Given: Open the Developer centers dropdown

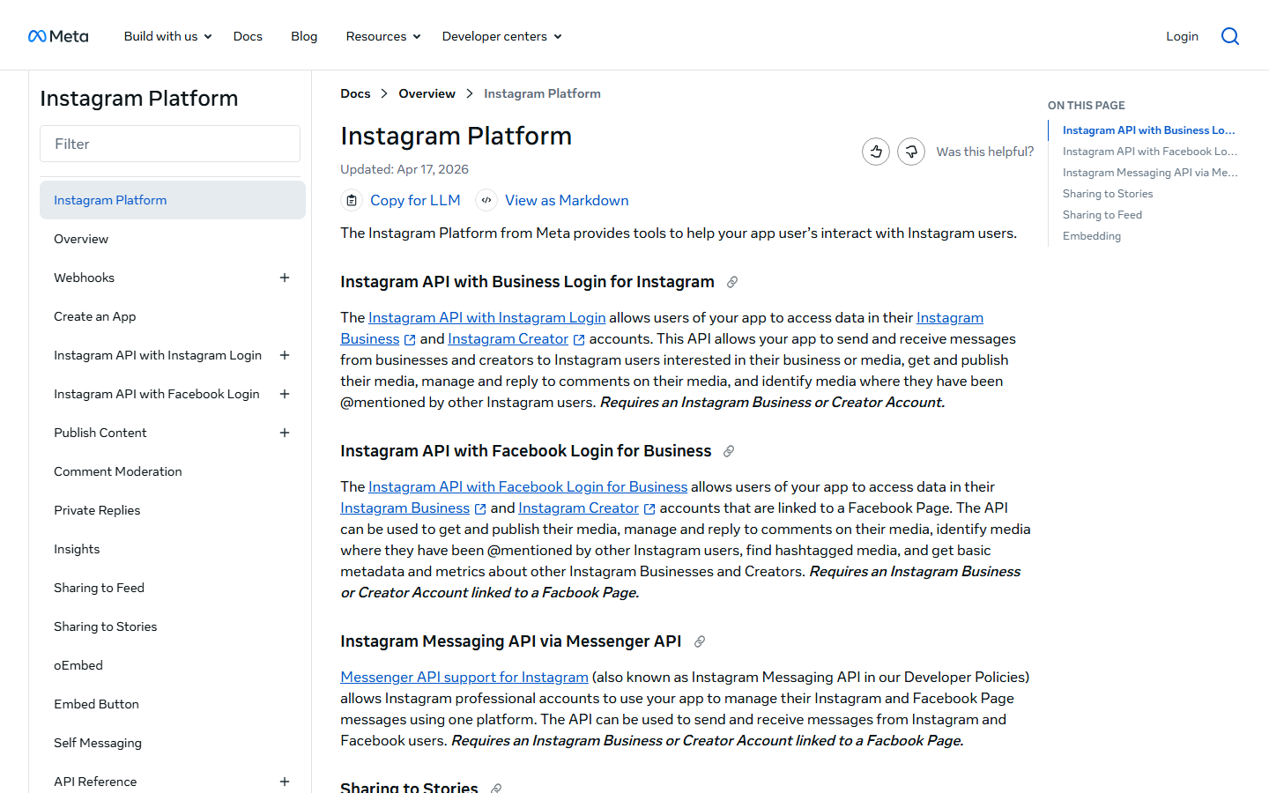Looking at the screenshot, I should coord(502,36).
